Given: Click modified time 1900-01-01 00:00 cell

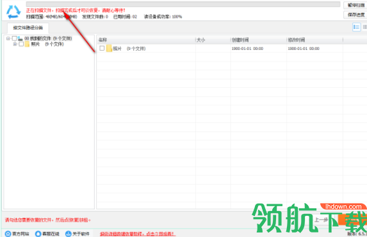Looking at the screenshot, I should (304, 49).
